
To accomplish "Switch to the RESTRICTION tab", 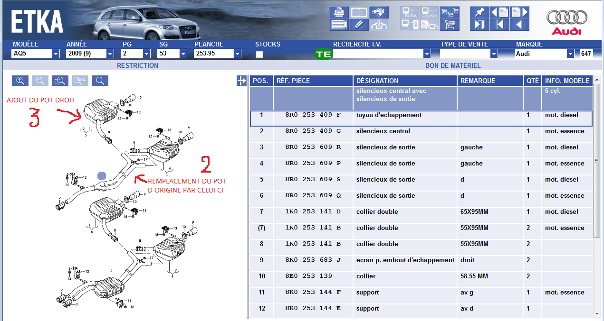I will click(x=137, y=65).
